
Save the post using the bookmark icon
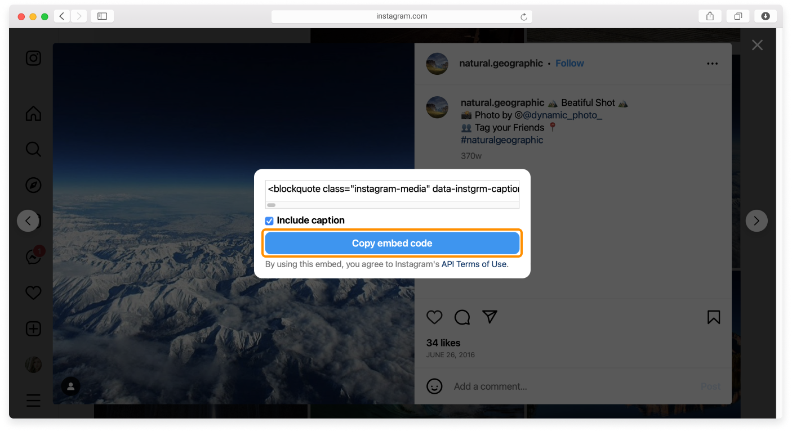click(x=714, y=317)
